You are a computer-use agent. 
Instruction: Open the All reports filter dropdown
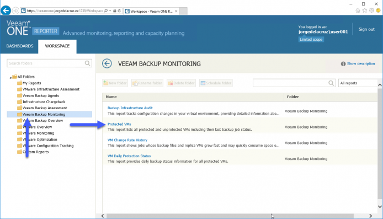click(358, 83)
